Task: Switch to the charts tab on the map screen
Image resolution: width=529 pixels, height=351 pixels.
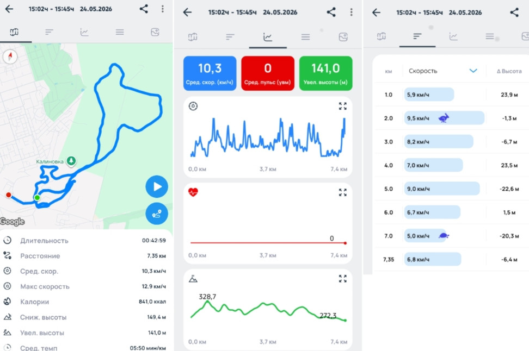Action: pos(84,32)
